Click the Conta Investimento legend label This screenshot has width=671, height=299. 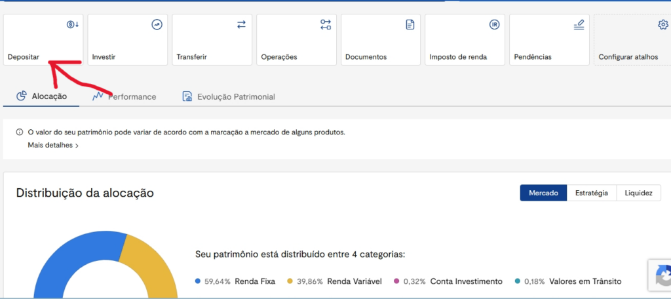click(467, 281)
